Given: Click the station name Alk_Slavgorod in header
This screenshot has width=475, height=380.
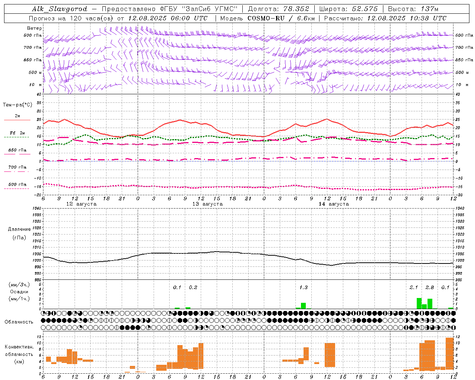Looking at the screenshot, I should 60,9.
